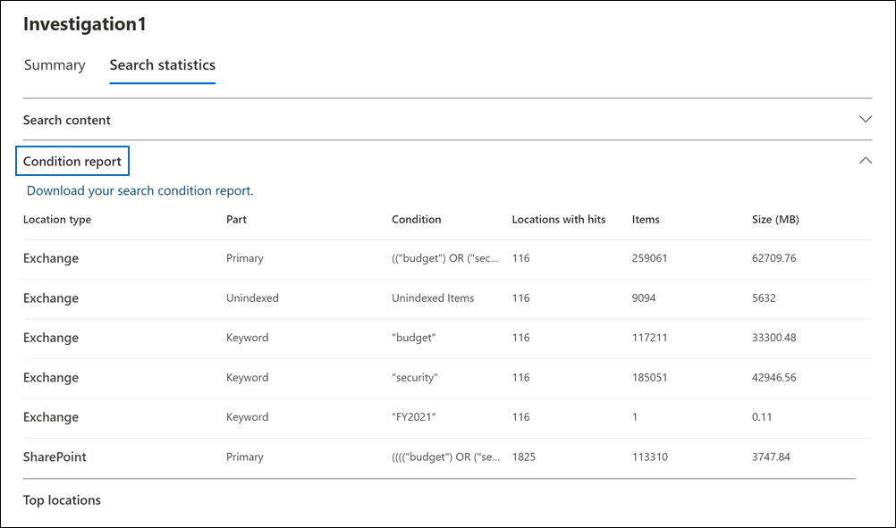Open the Condition report header
Image resolution: width=896 pixels, height=528 pixels.
[x=72, y=161]
